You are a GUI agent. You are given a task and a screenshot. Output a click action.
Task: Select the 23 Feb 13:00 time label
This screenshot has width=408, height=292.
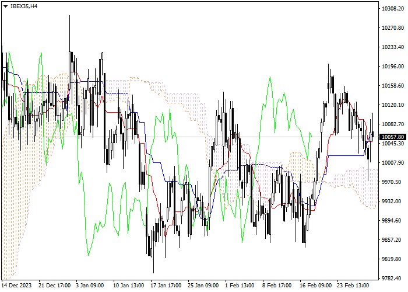pos(353,286)
